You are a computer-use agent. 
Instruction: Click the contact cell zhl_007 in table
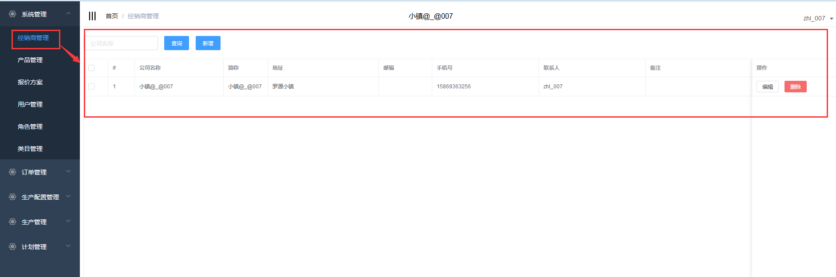[553, 87]
